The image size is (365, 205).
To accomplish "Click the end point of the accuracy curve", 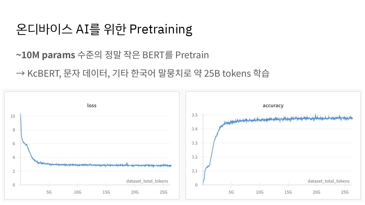I will pos(352,118).
